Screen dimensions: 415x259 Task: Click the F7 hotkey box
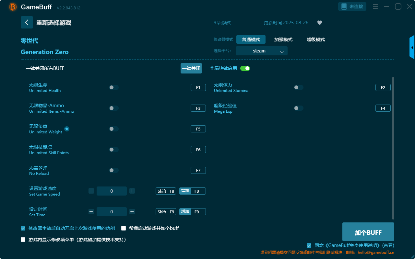(x=198, y=170)
